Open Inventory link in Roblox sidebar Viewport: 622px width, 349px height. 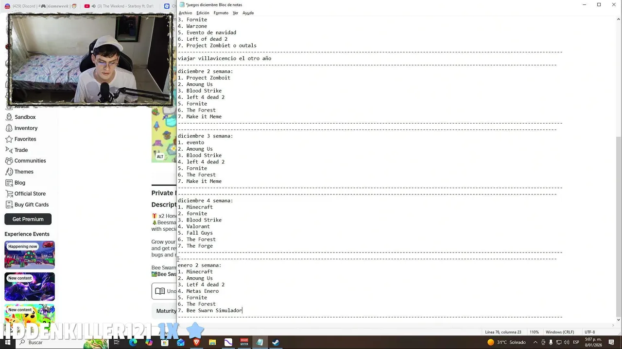[x=26, y=128]
